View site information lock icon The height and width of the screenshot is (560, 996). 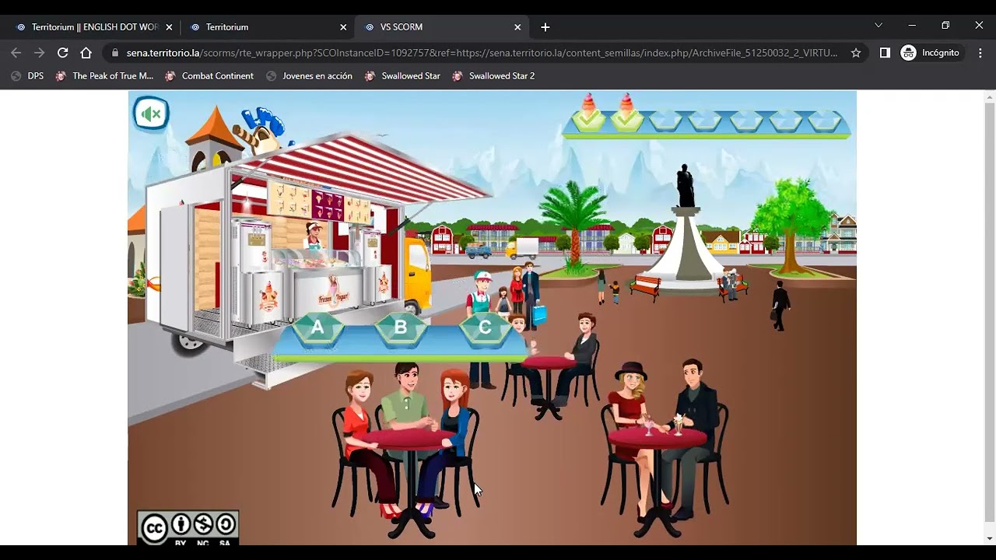tap(115, 53)
